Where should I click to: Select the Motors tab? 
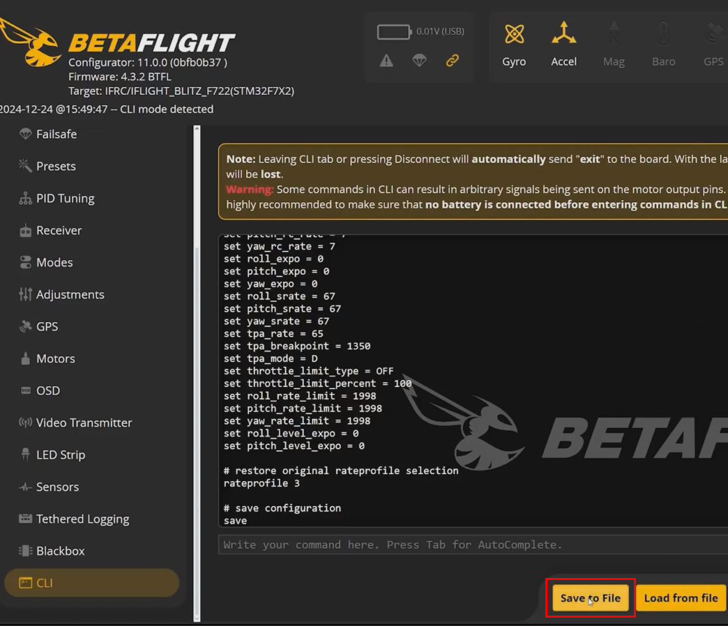[x=55, y=358]
